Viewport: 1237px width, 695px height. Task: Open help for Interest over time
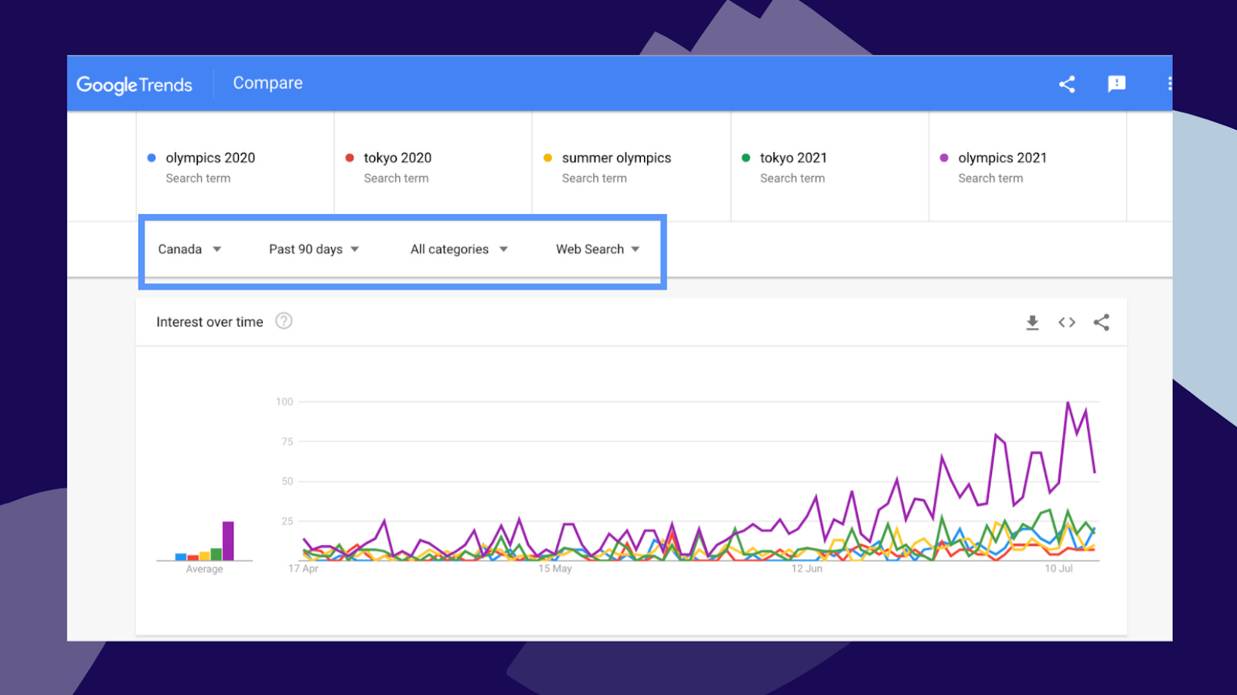point(284,321)
